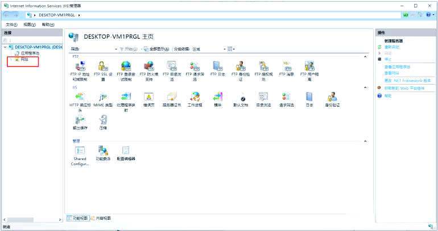Click 更改 .NET Framework 版本 link
Screen dimensions: 438x231
point(408,81)
